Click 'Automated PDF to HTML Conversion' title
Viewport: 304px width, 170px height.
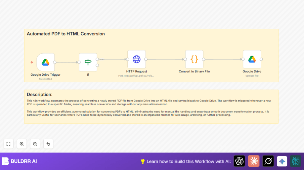click(66, 34)
